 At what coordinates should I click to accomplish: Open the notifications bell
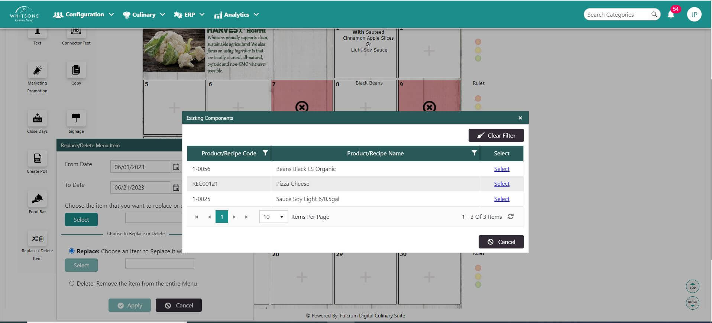[671, 15]
